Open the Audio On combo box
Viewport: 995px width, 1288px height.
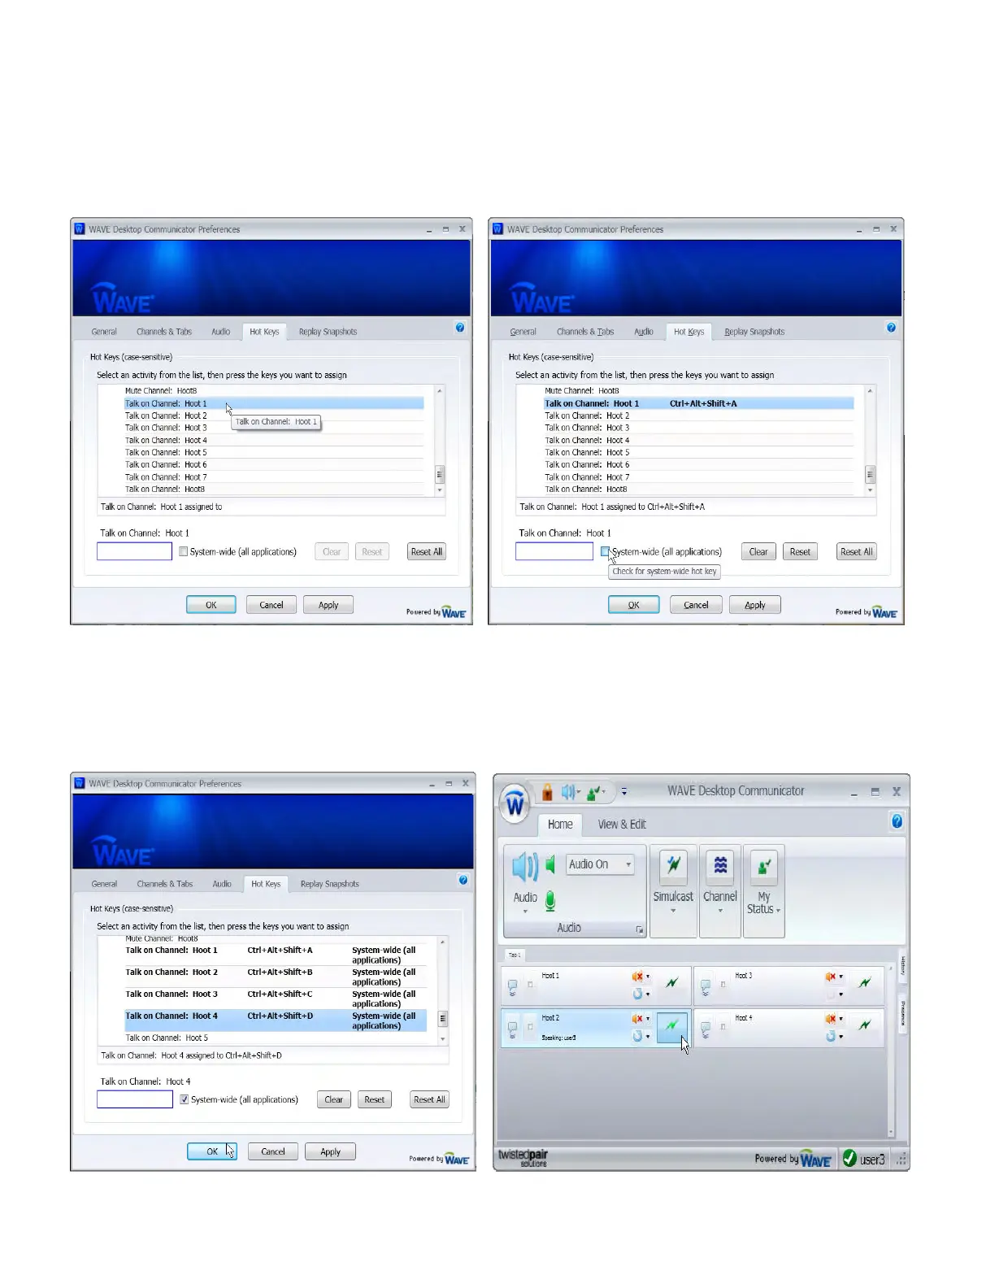coord(600,864)
